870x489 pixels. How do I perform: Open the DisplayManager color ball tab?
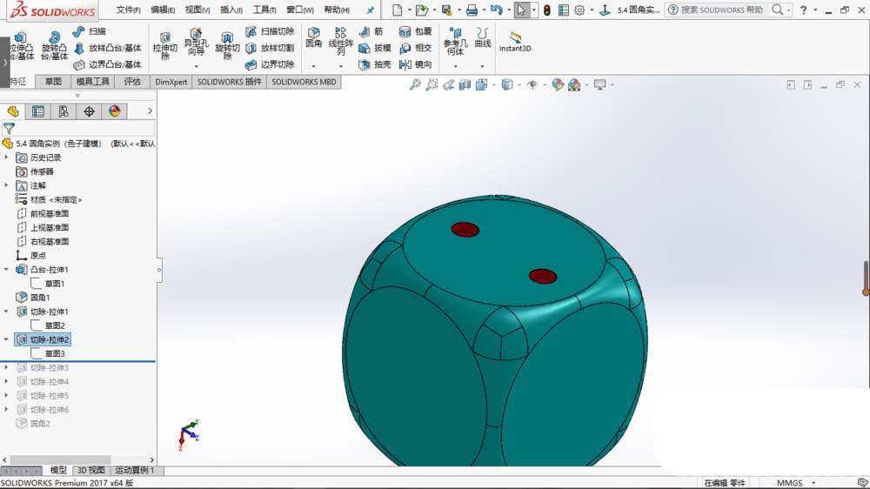[114, 111]
